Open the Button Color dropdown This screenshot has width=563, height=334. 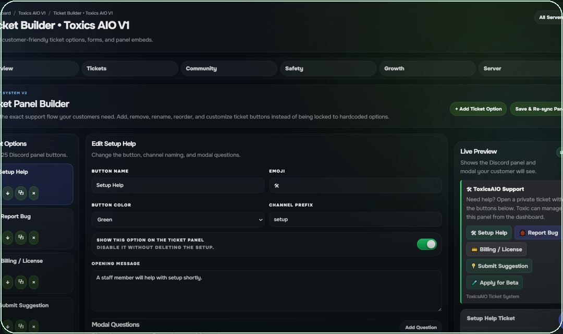[x=178, y=220]
